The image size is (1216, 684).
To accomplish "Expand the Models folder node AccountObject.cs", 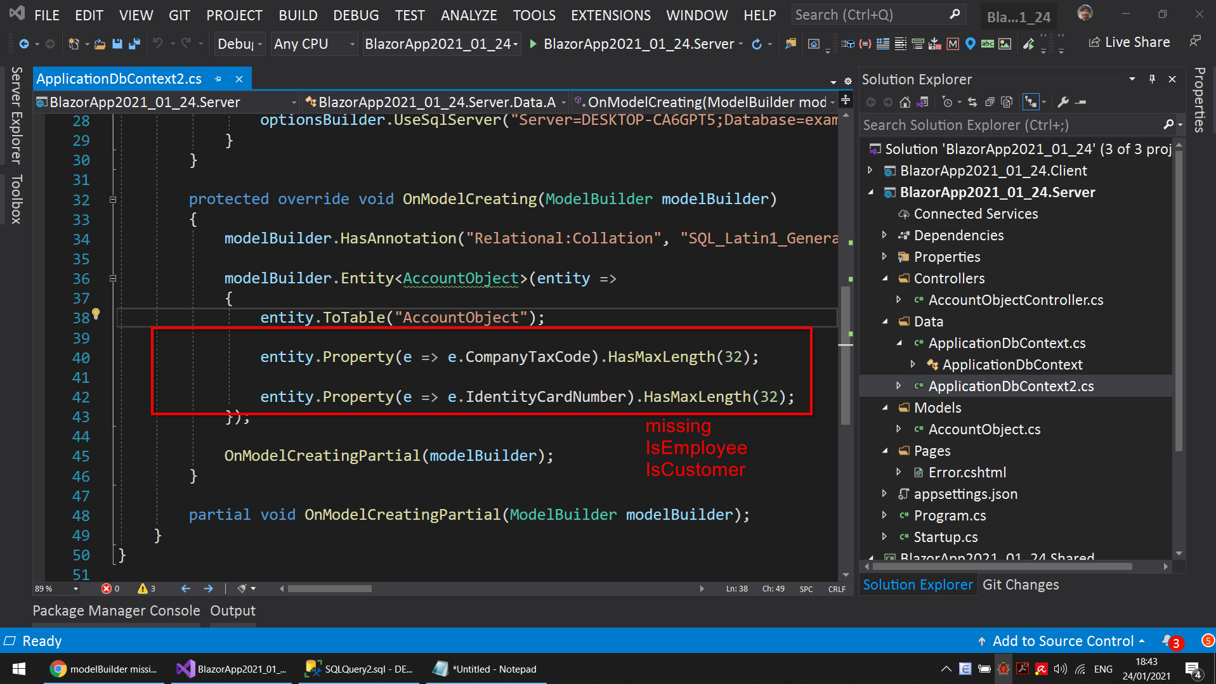I will point(899,429).
